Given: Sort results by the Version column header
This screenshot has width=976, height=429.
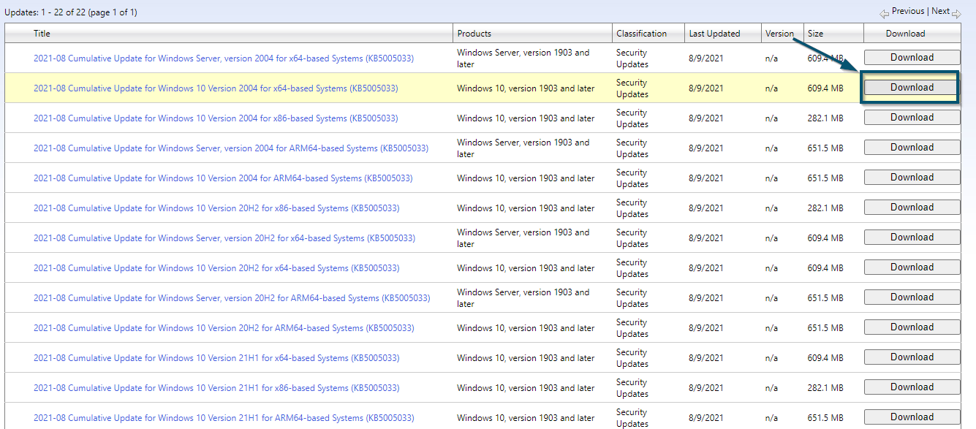Looking at the screenshot, I should [779, 34].
